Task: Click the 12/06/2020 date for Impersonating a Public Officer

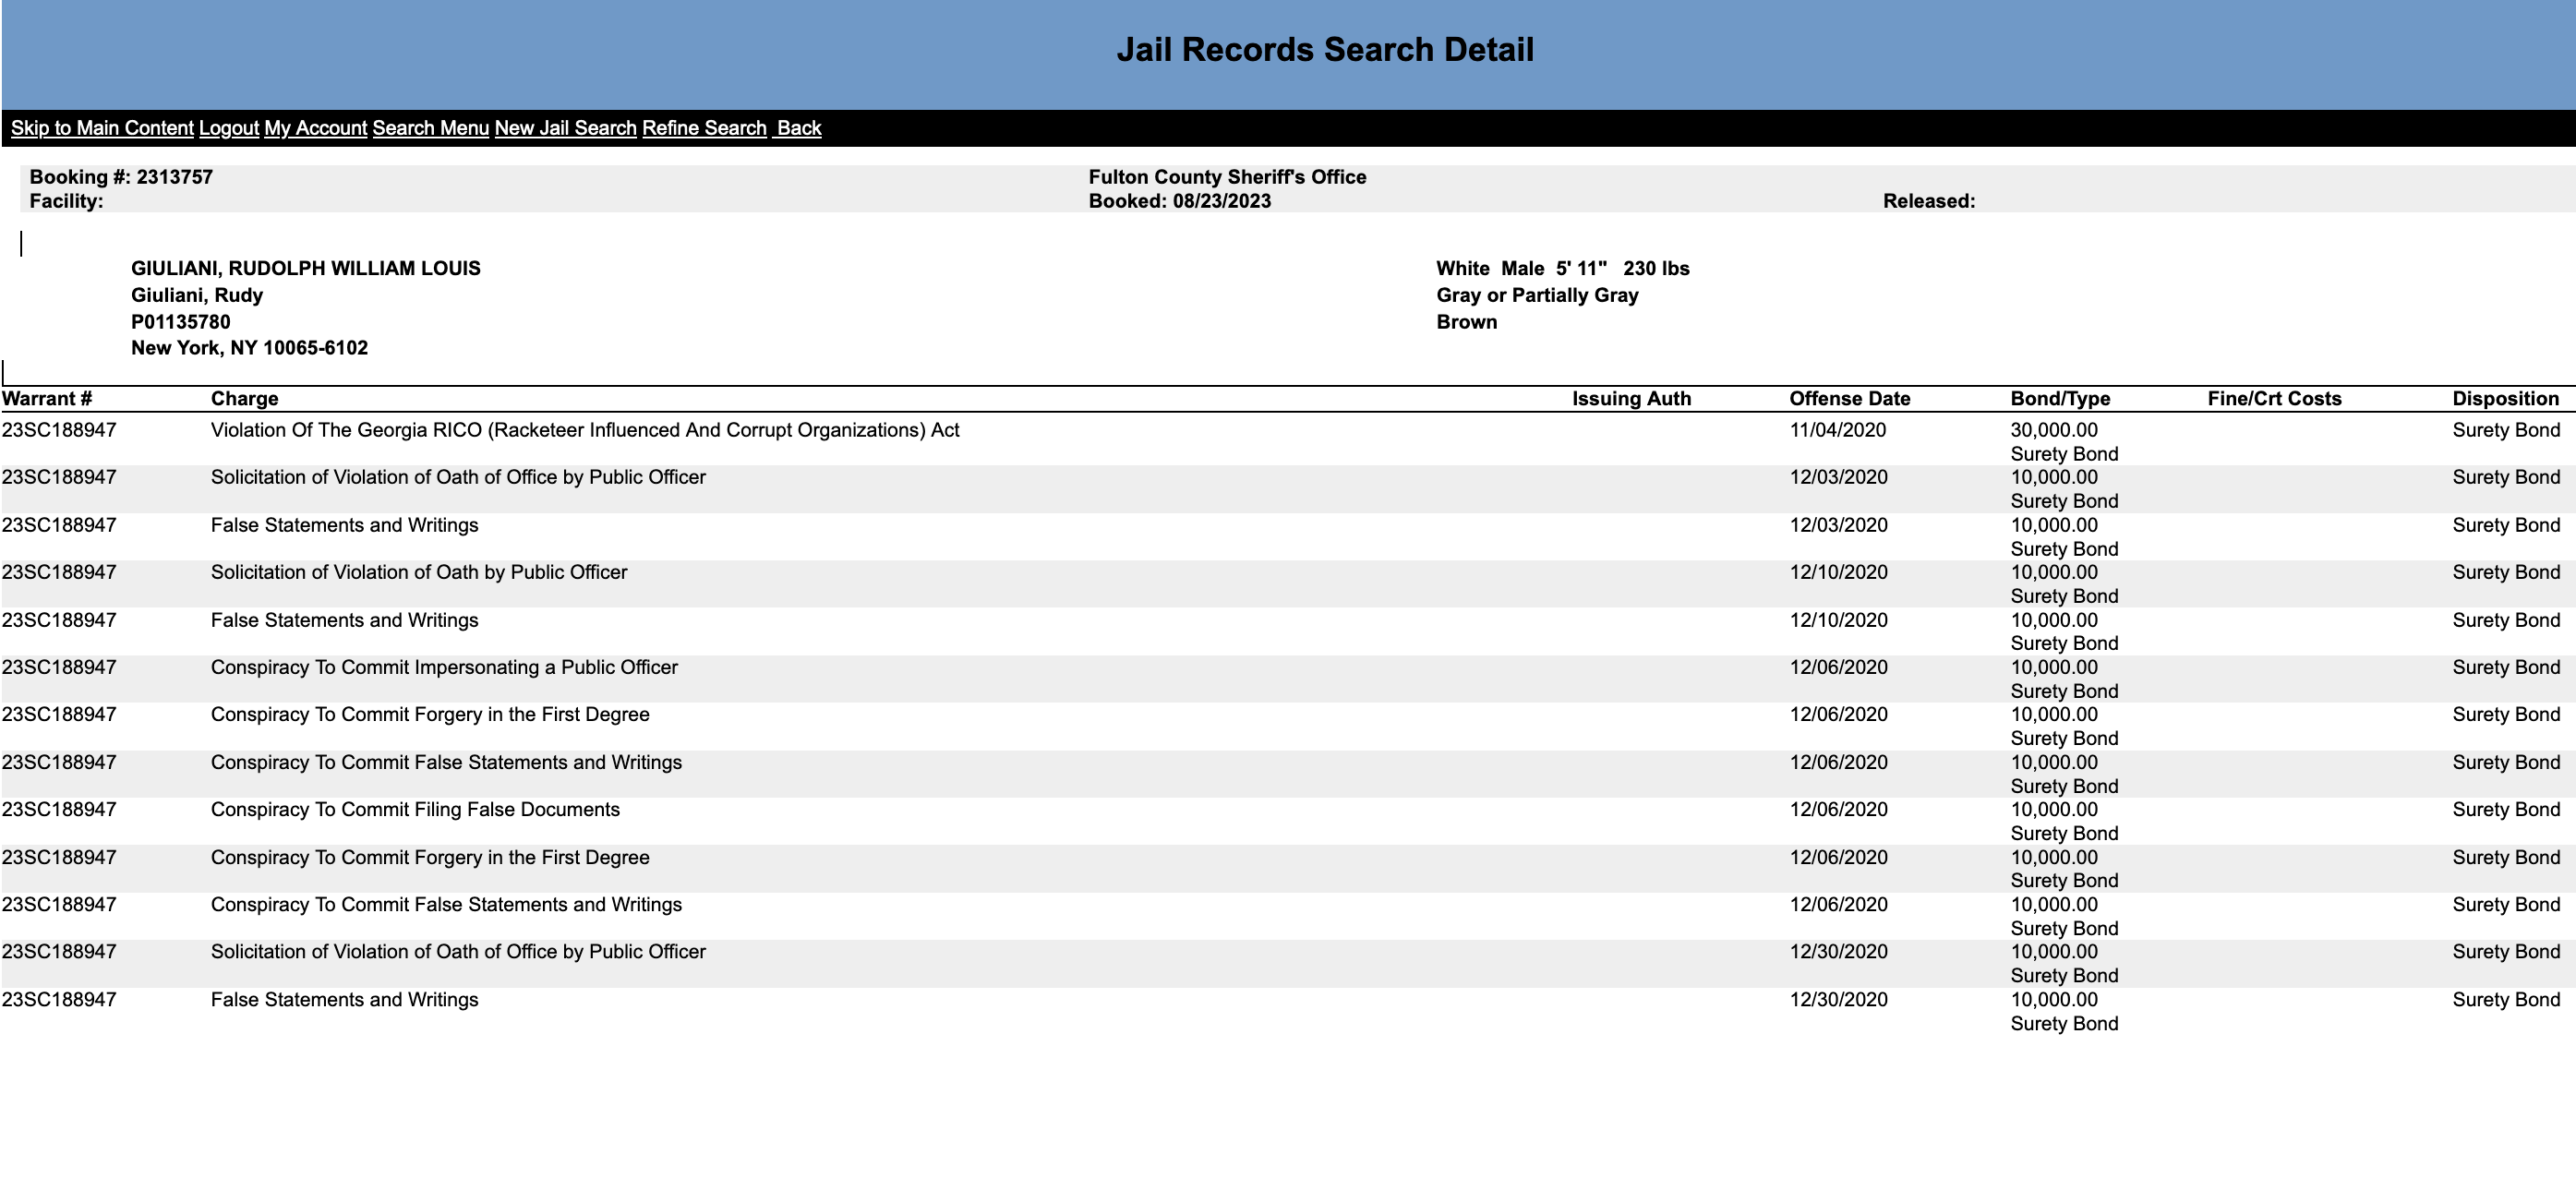Action: pyautogui.click(x=1838, y=667)
